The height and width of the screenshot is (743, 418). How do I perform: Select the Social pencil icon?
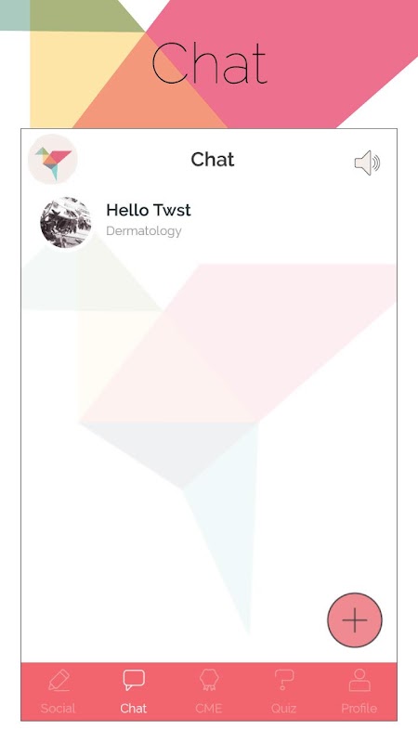(59, 681)
